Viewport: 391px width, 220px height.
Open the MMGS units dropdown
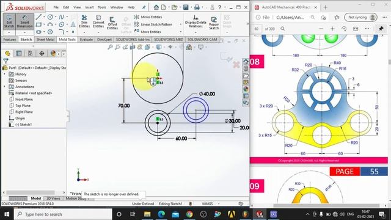(219, 204)
